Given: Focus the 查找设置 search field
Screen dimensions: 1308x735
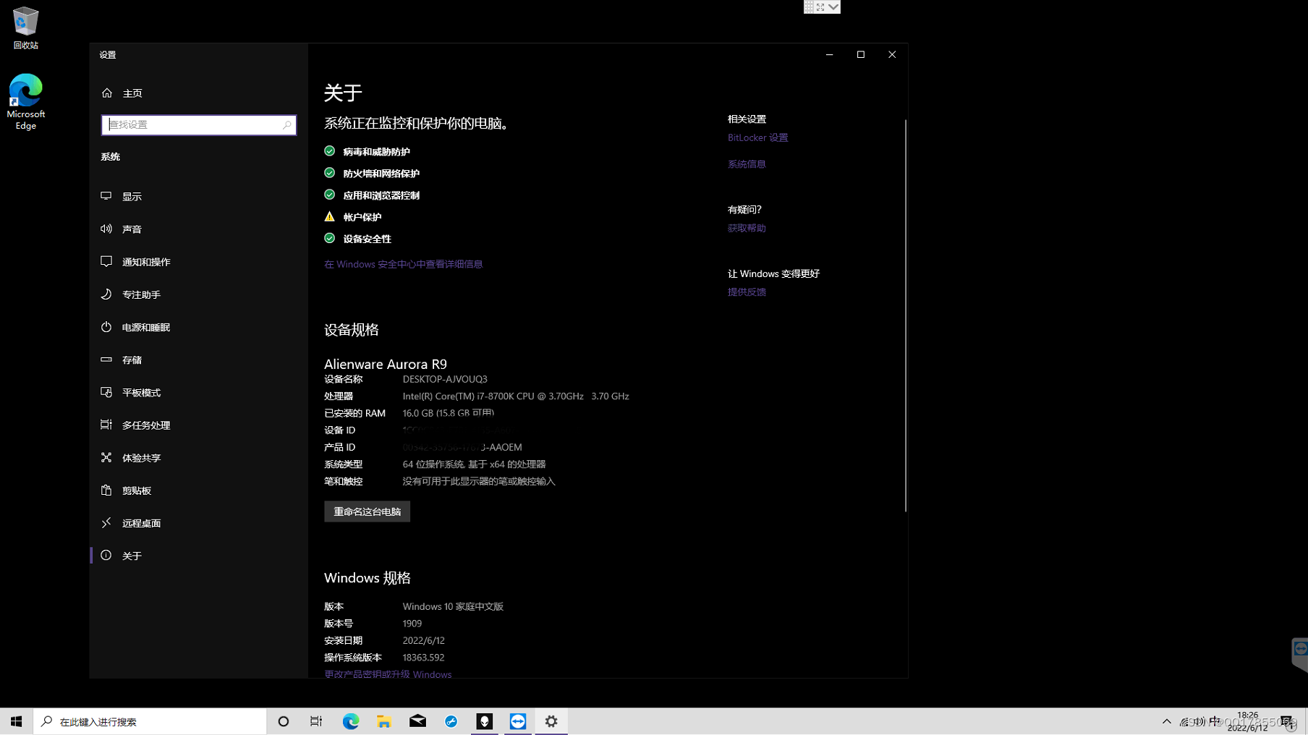Looking at the screenshot, I should point(199,124).
